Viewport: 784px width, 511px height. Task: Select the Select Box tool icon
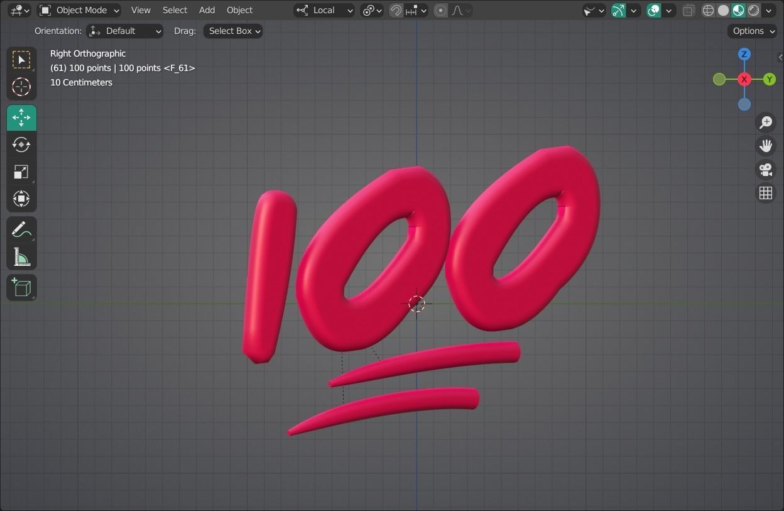[21, 60]
